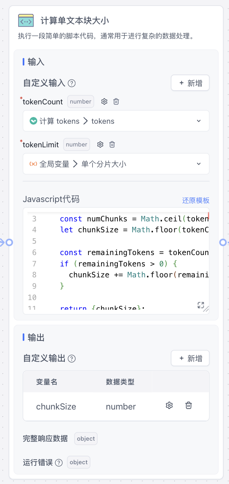Open settings gear for tokenCount

(104, 101)
